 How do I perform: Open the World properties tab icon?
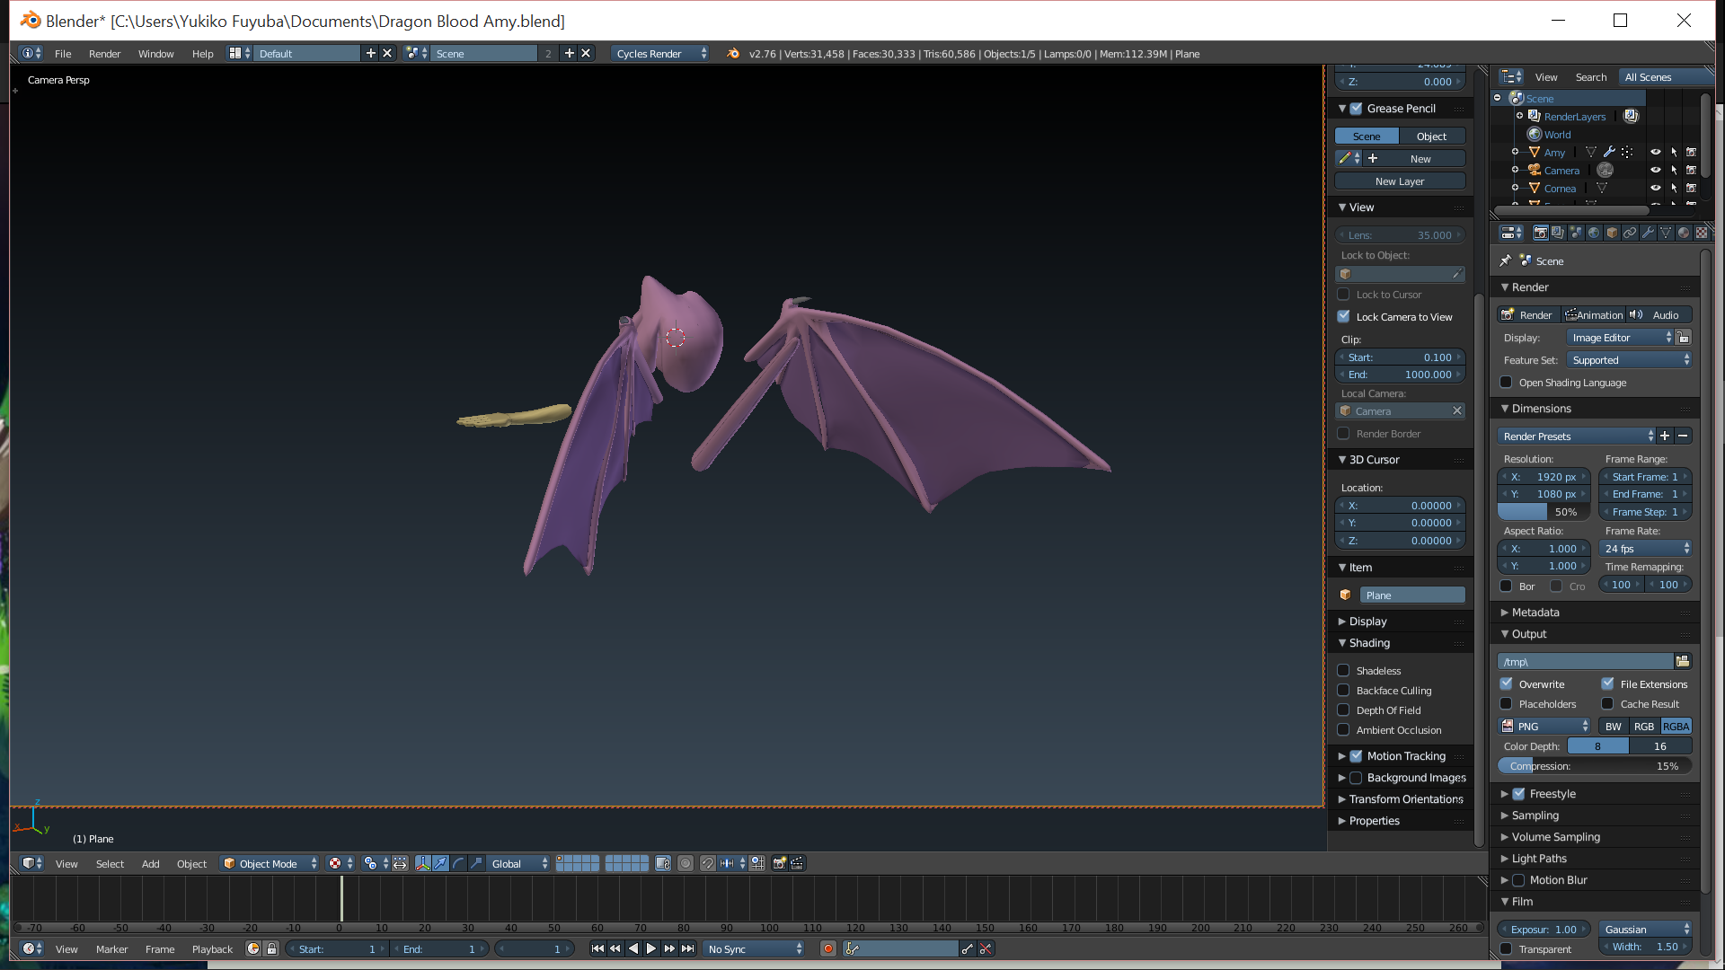pyautogui.click(x=1594, y=233)
